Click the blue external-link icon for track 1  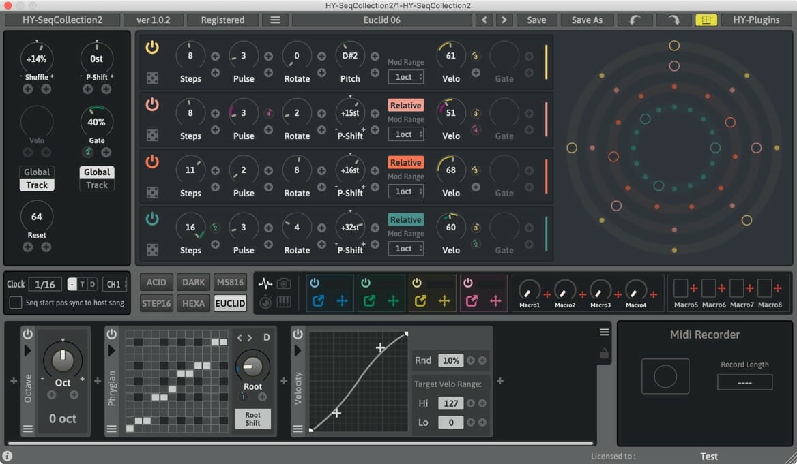pos(317,302)
